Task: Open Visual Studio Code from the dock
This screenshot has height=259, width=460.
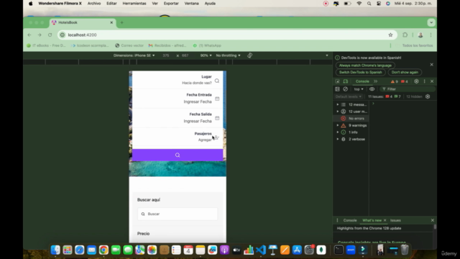Action: click(260, 250)
